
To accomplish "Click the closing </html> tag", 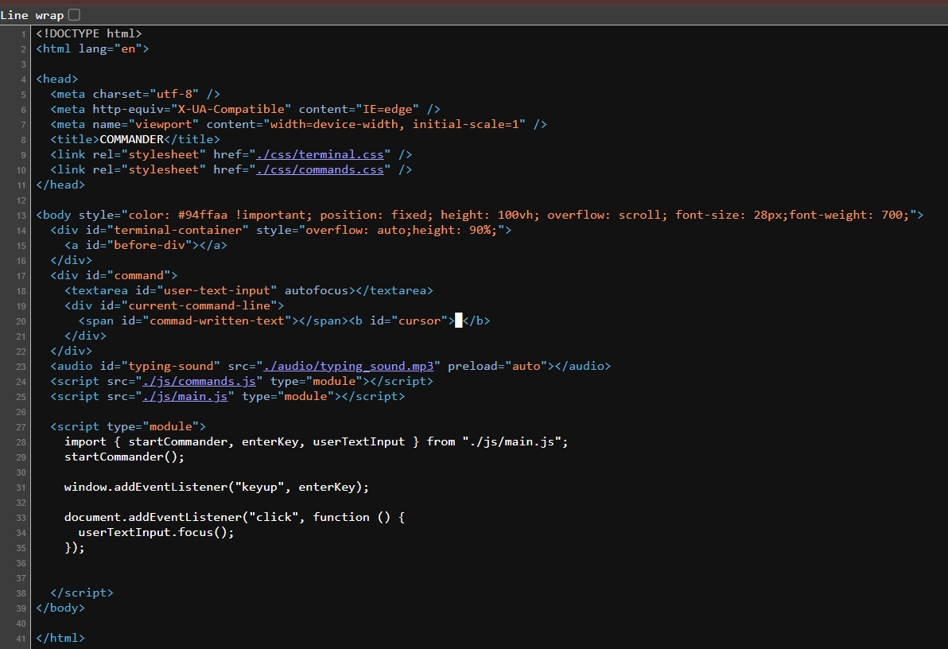I will point(60,638).
